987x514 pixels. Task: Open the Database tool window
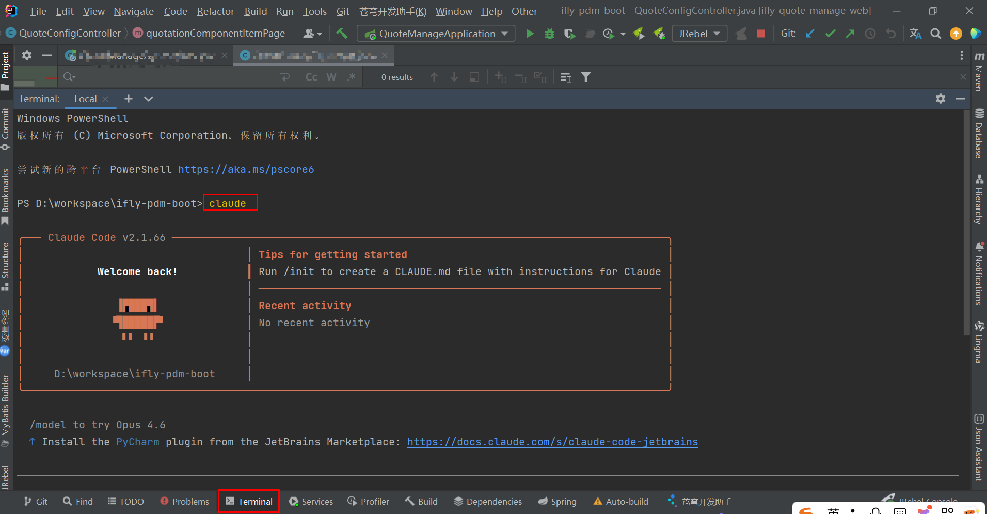click(979, 133)
